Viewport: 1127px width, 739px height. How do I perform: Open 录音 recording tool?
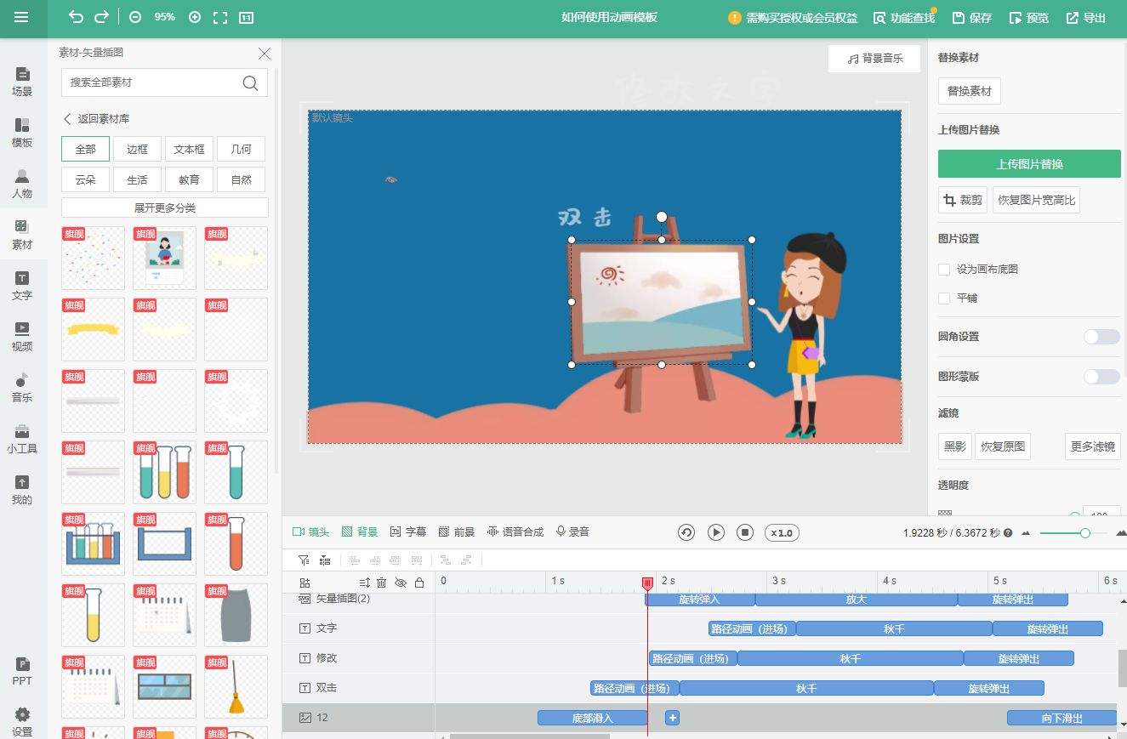(x=572, y=532)
